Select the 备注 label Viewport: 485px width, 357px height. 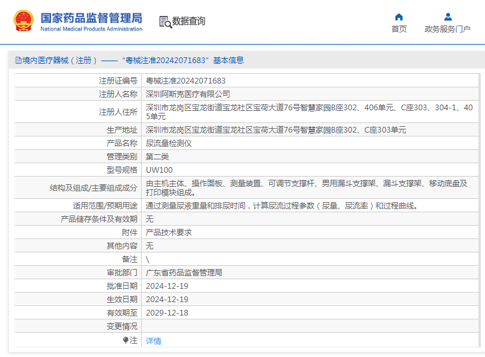pos(130,259)
